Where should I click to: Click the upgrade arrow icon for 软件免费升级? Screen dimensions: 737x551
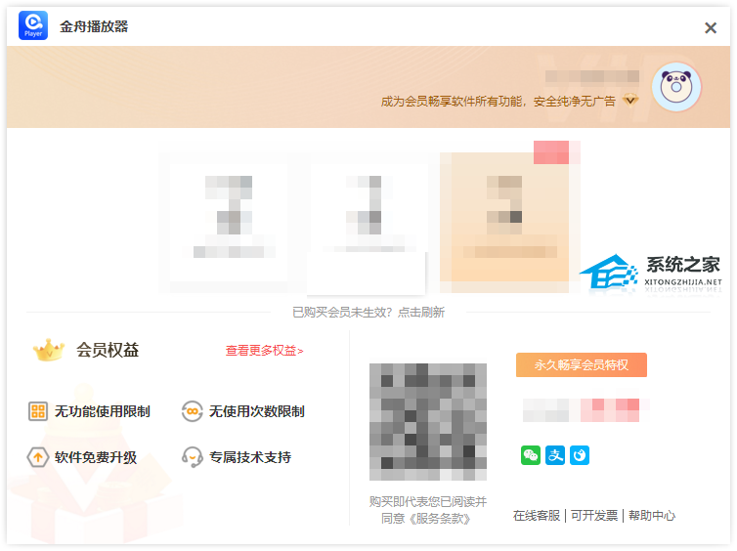click(x=38, y=457)
